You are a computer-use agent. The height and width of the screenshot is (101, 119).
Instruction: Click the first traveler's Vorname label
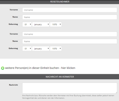pyautogui.click(x=14, y=10)
